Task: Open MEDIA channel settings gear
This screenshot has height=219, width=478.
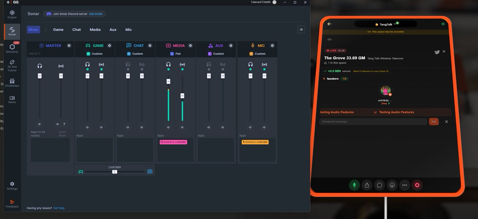Action: [x=190, y=45]
